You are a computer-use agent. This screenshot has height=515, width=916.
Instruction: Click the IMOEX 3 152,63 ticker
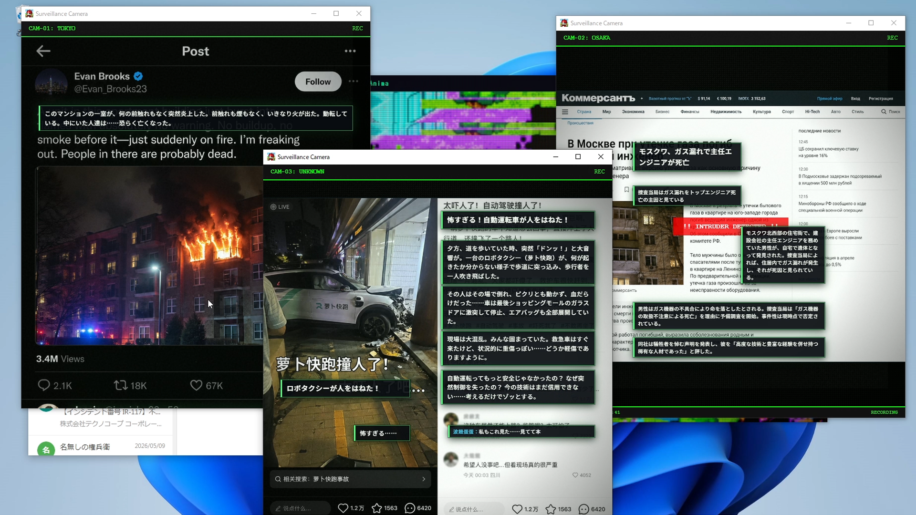coord(752,99)
